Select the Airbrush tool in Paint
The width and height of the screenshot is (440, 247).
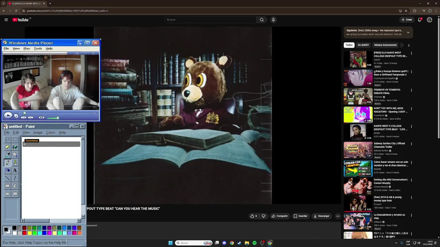coord(7,170)
